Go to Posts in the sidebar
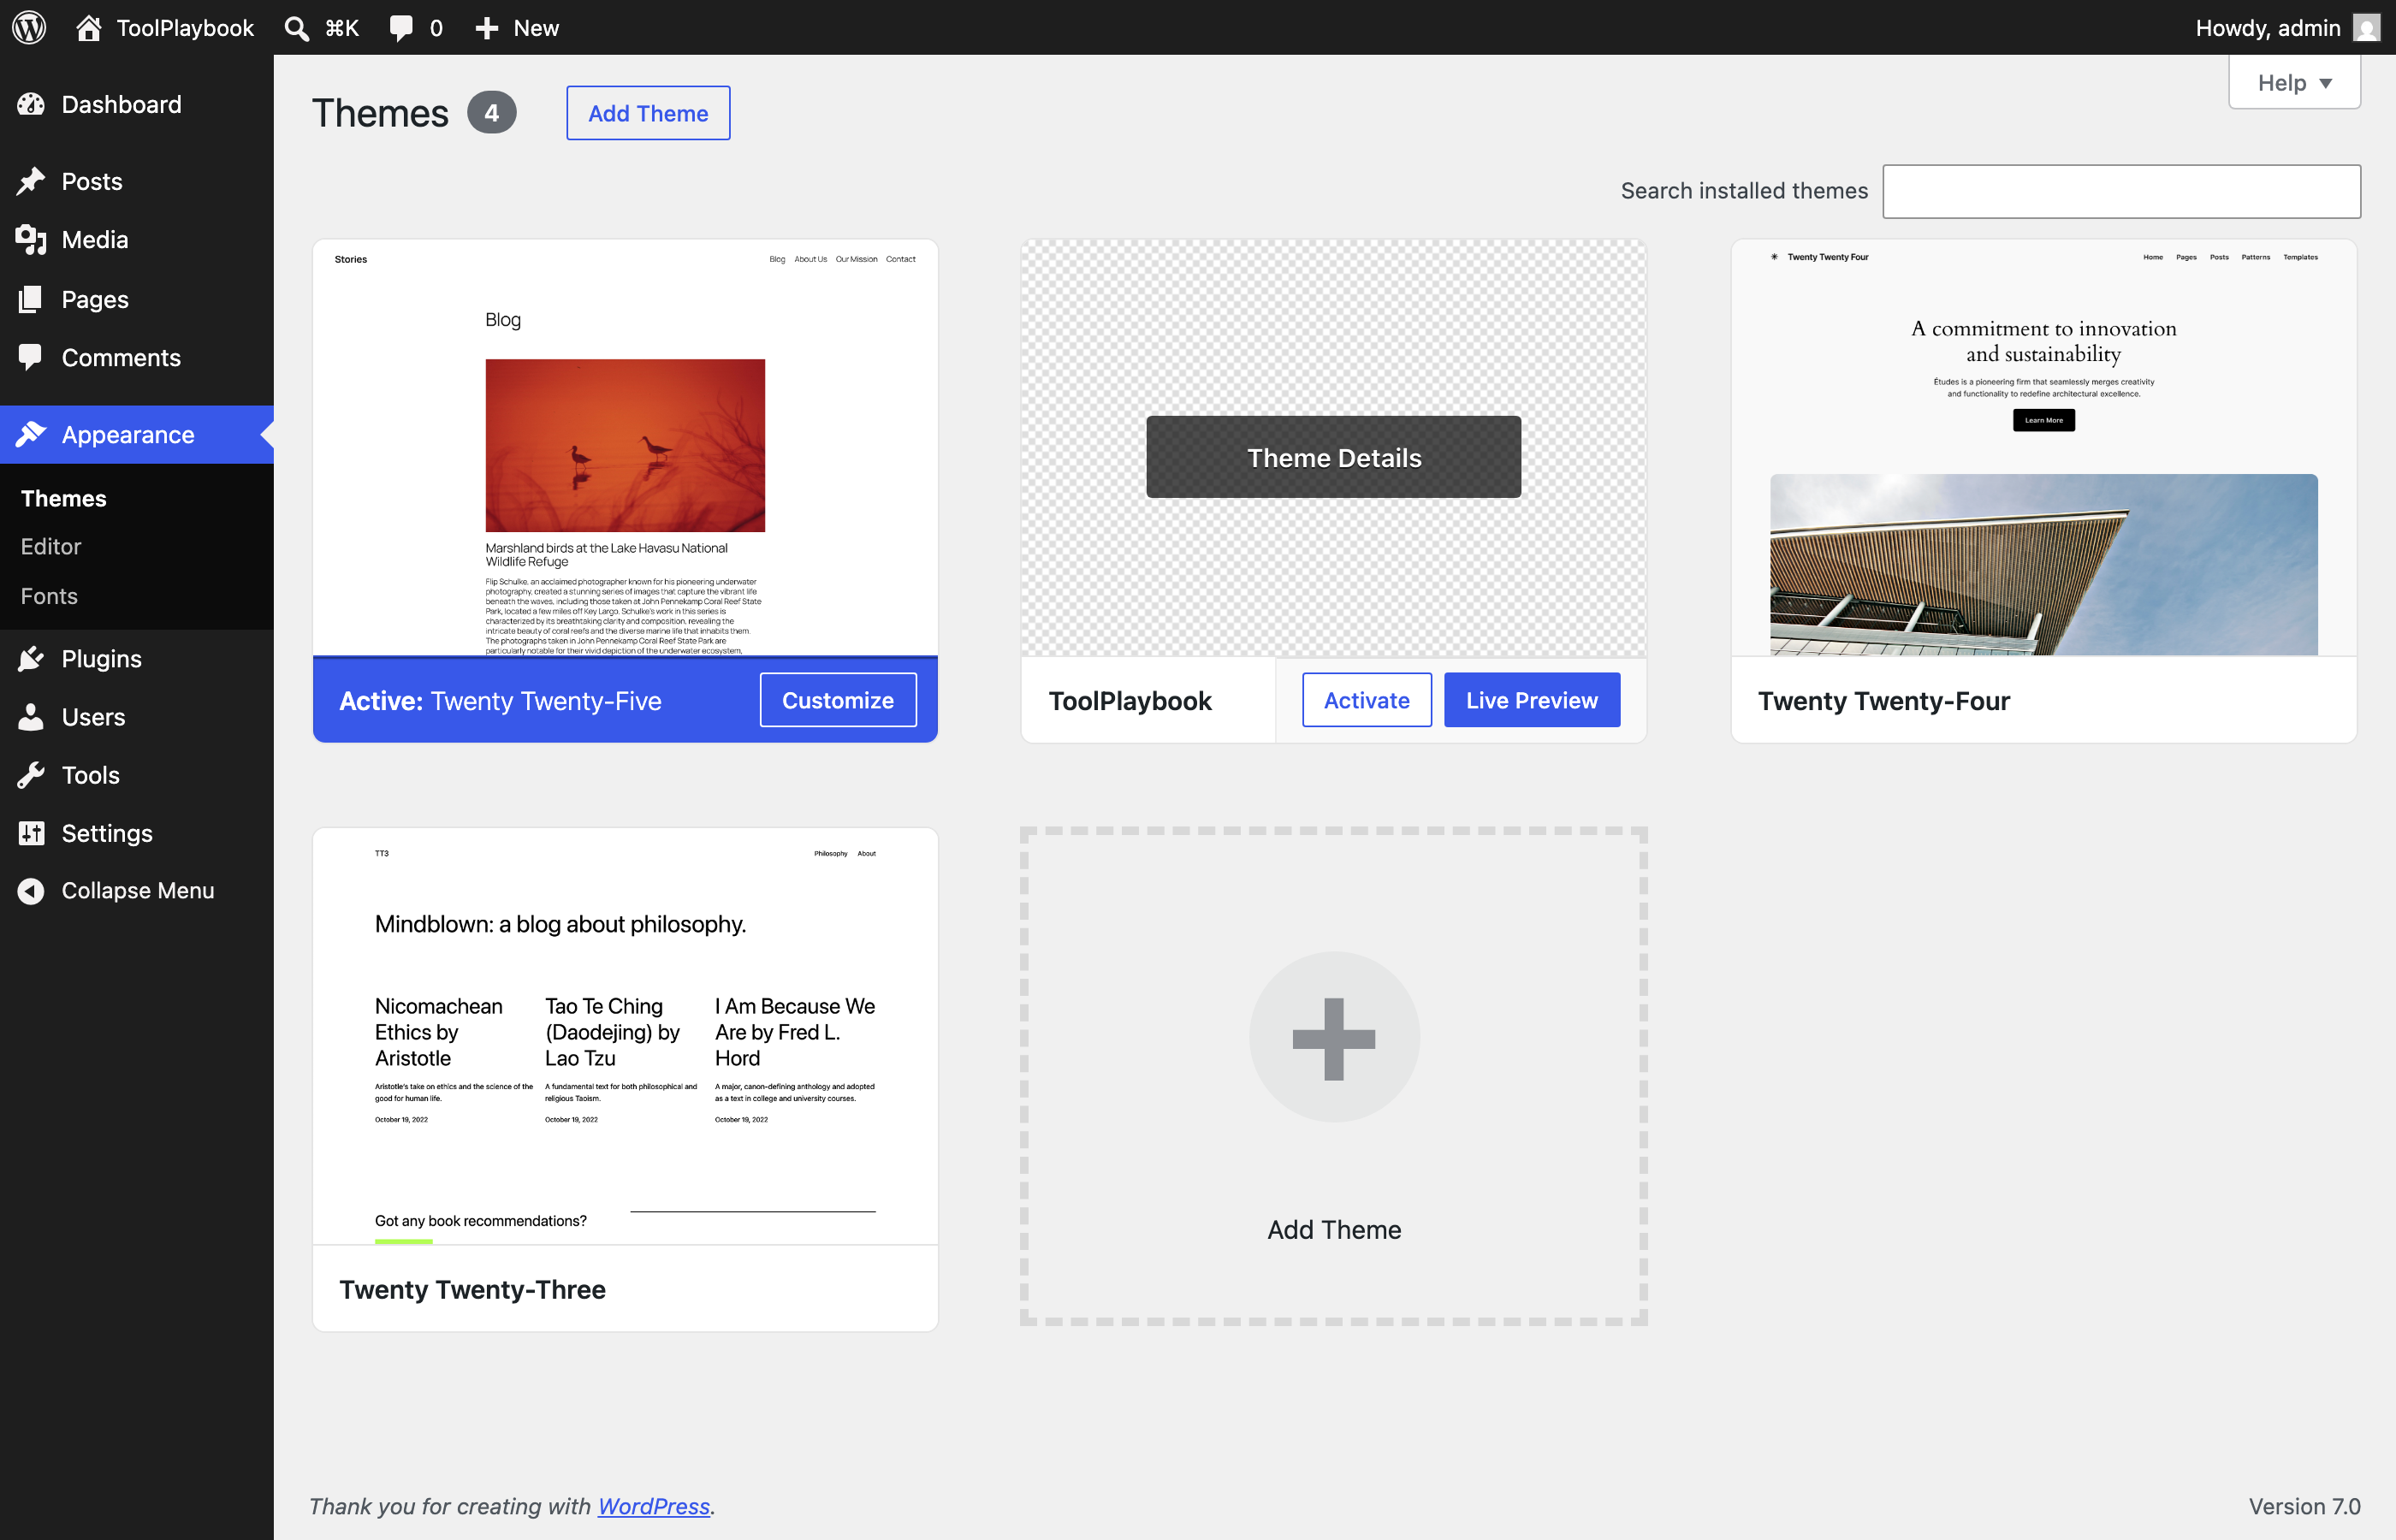 click(x=92, y=181)
